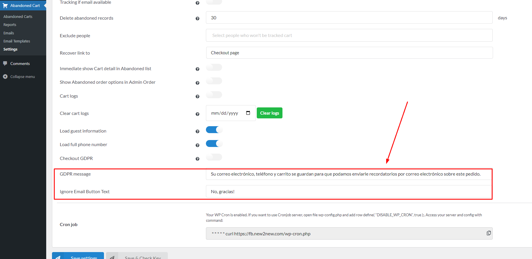This screenshot has width=532, height=259.
Task: Enable the Checkout GDPR switch
Action: click(214, 157)
